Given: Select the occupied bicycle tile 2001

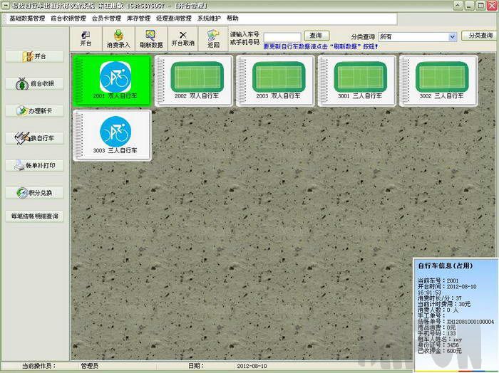Looking at the screenshot, I should (x=113, y=80).
